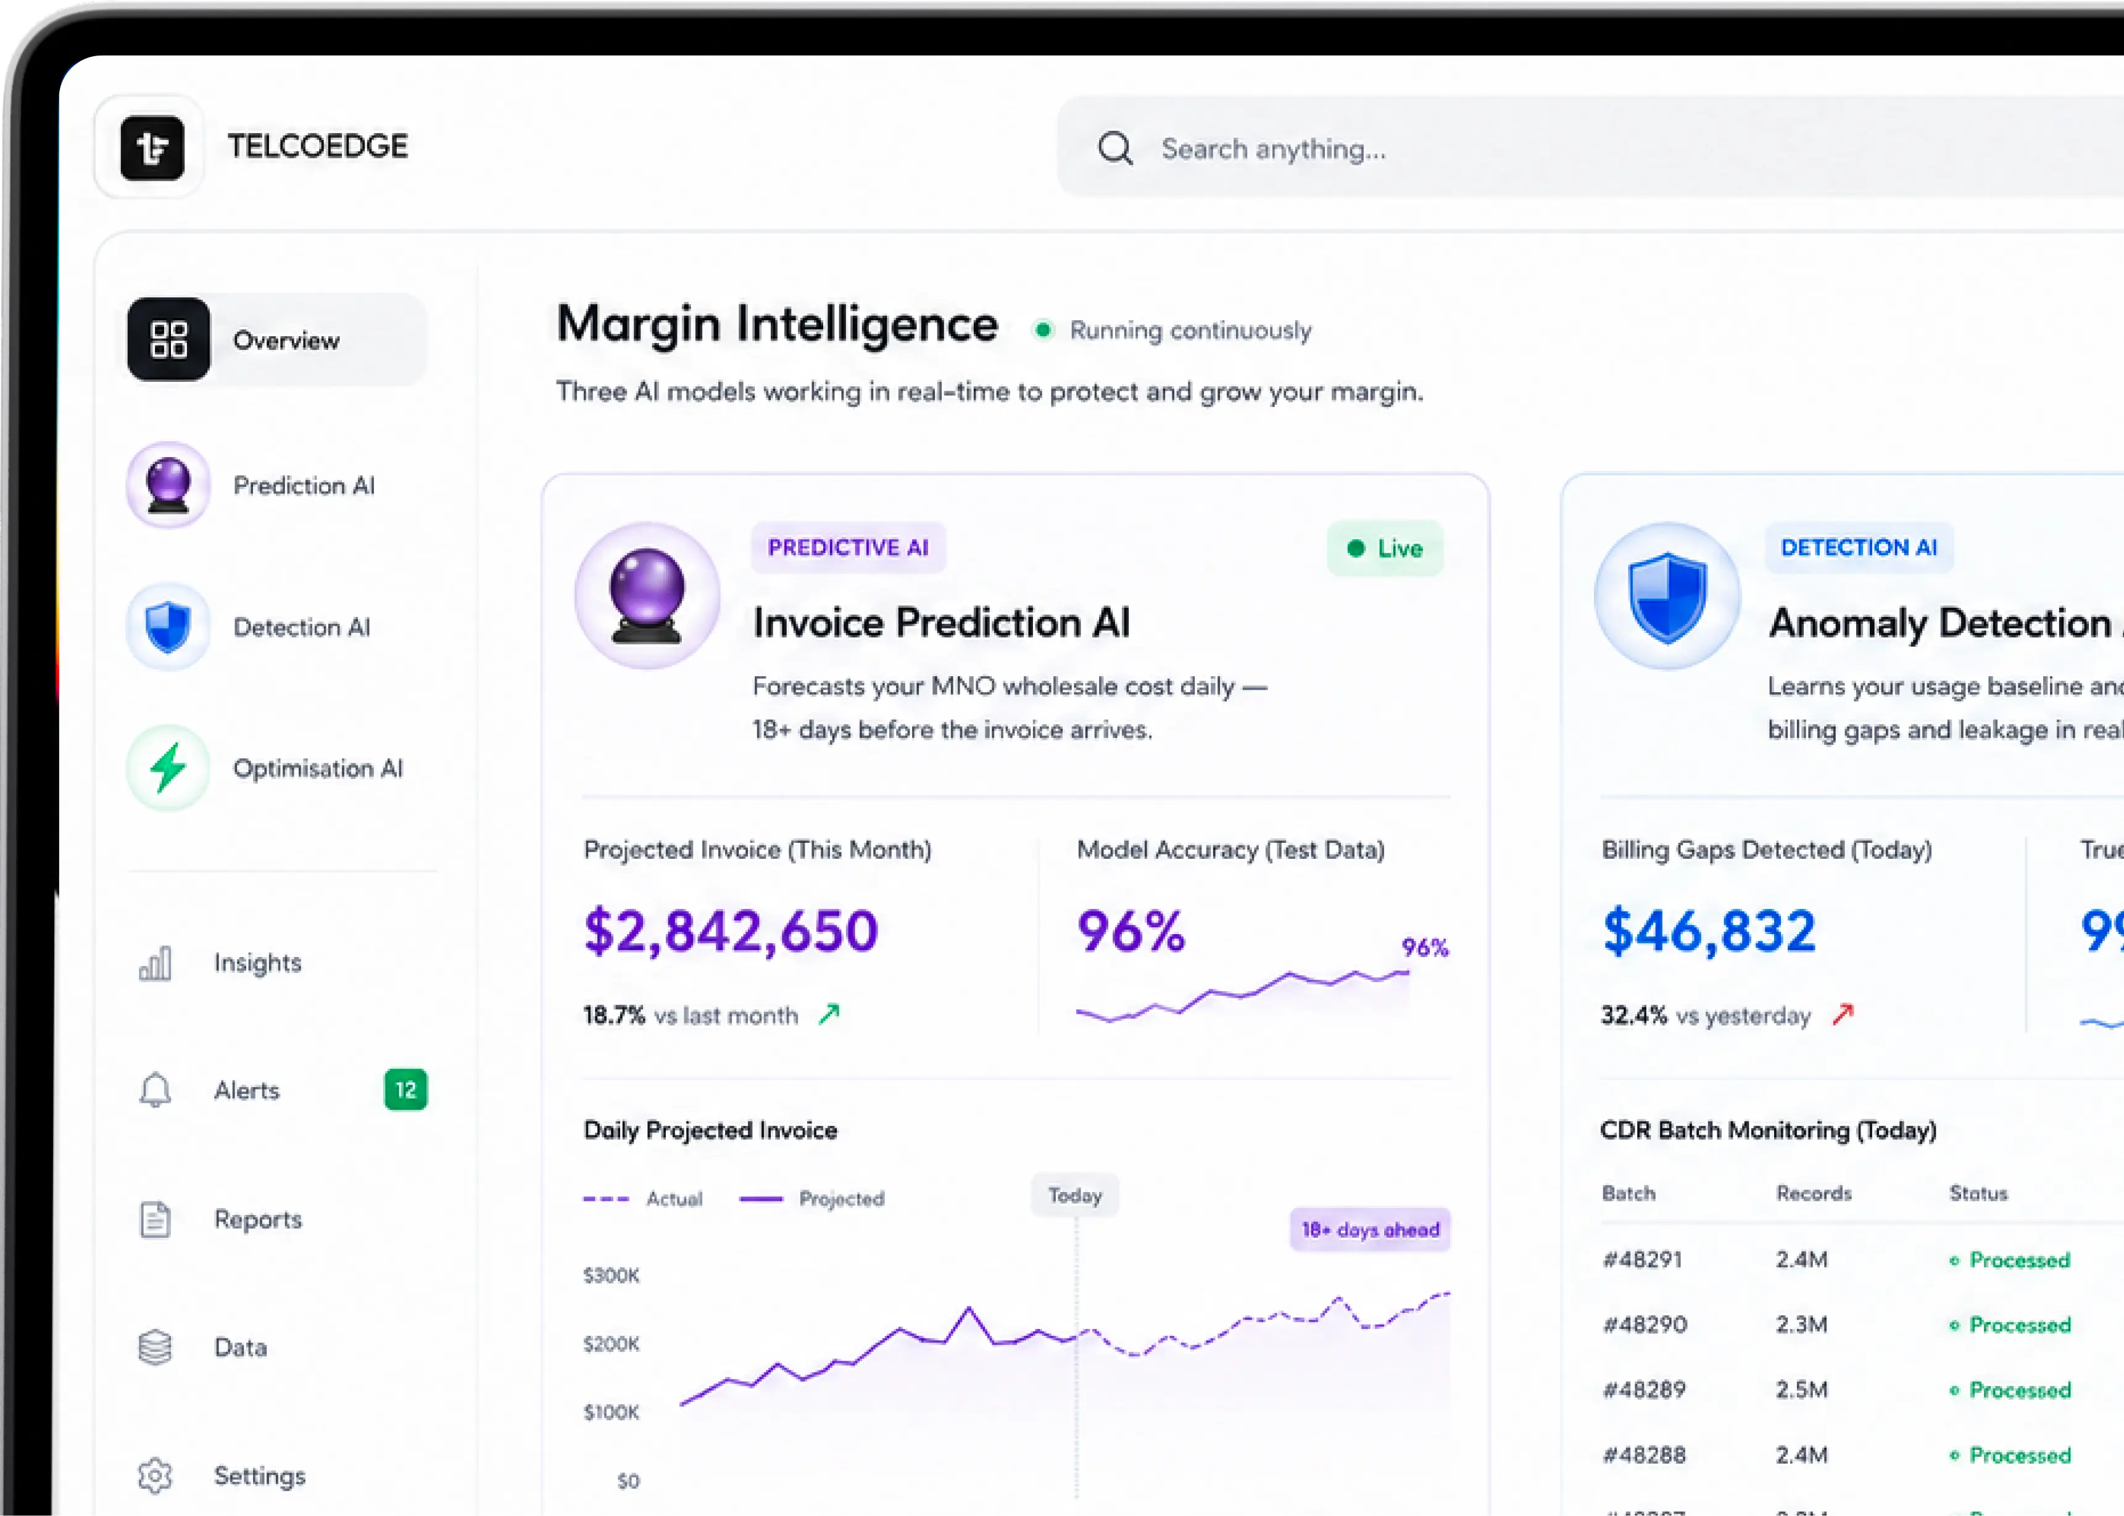Click the Actual legend entry
Image resolution: width=2124 pixels, height=1516 pixels.
[x=643, y=1199]
